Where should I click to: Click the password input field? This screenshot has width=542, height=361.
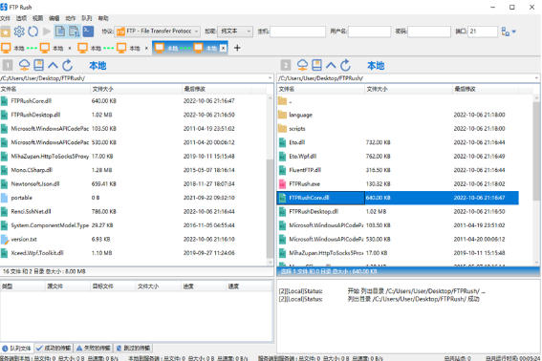429,32
